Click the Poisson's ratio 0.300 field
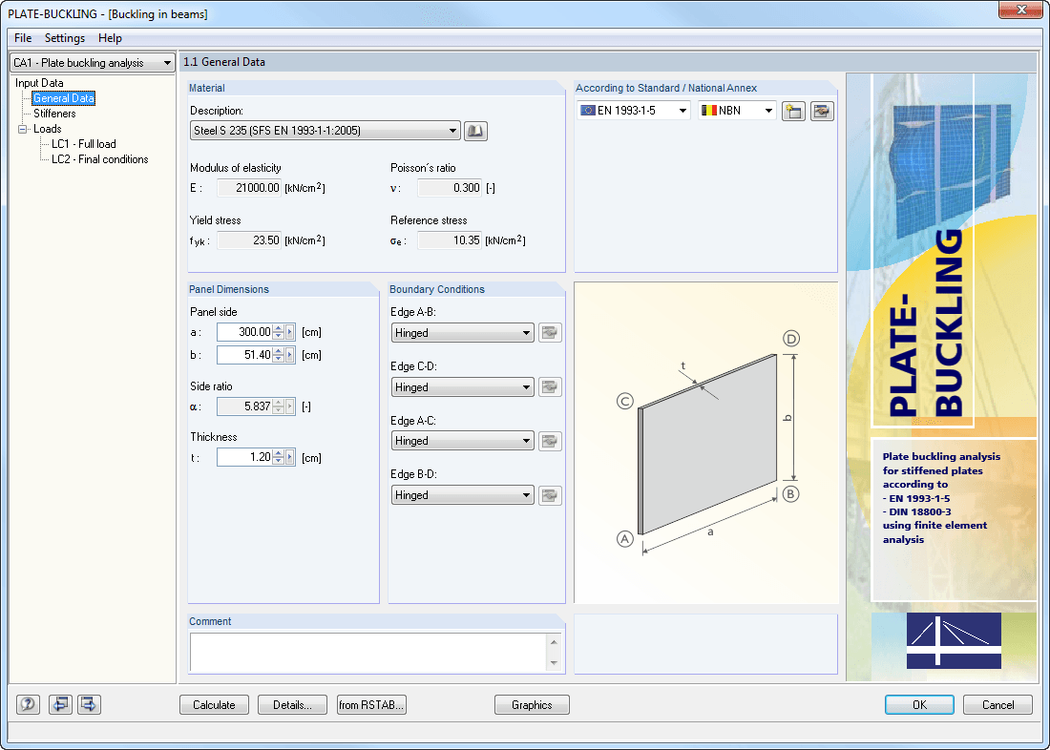 pos(450,188)
